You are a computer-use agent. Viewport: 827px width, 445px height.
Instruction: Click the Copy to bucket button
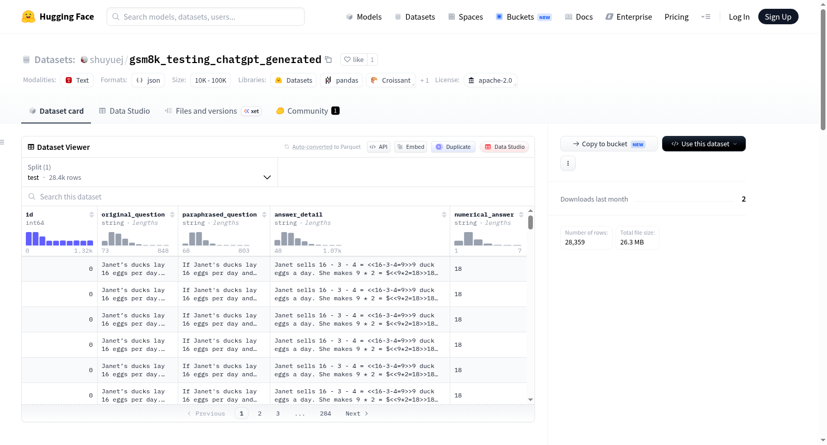(x=609, y=144)
